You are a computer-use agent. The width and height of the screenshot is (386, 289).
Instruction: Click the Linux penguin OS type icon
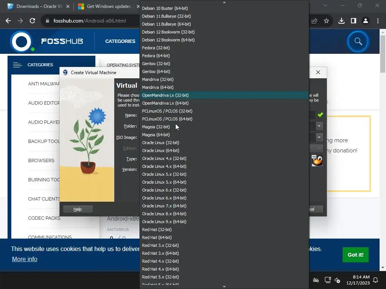pos(317,161)
